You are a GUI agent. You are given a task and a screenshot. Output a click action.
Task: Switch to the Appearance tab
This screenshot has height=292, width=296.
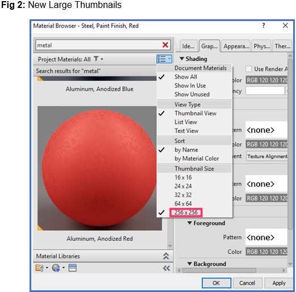point(236,46)
